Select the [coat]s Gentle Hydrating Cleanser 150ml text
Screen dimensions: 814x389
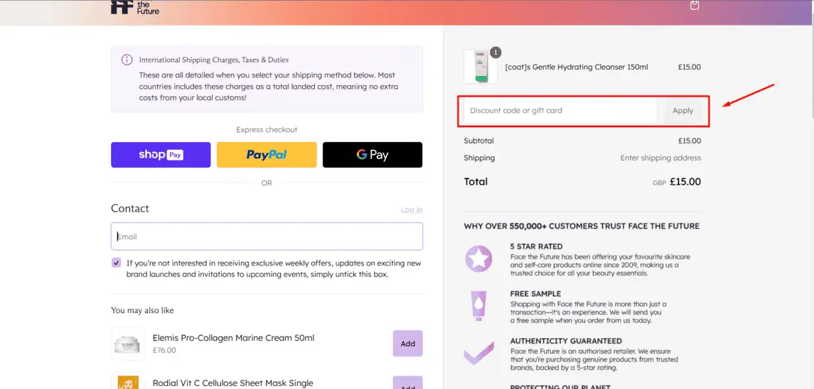click(577, 67)
